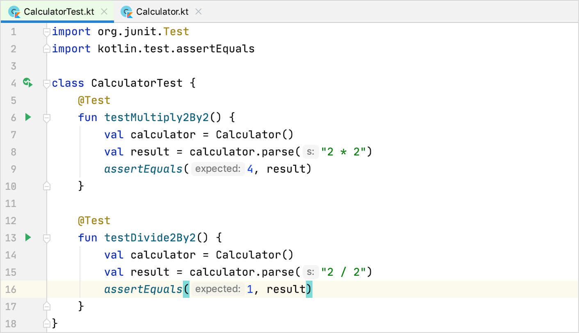This screenshot has height=333, width=579.
Task: Click the 'expected:' parameter hint on line 9
Action: 218,169
